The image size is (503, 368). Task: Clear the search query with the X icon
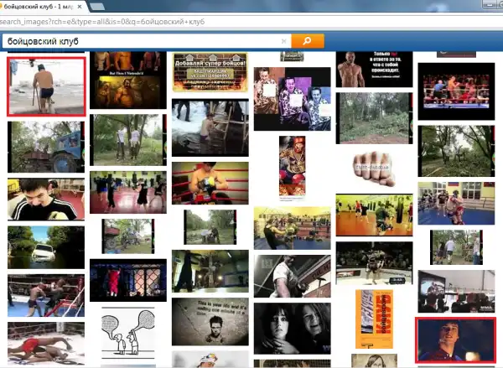point(285,40)
